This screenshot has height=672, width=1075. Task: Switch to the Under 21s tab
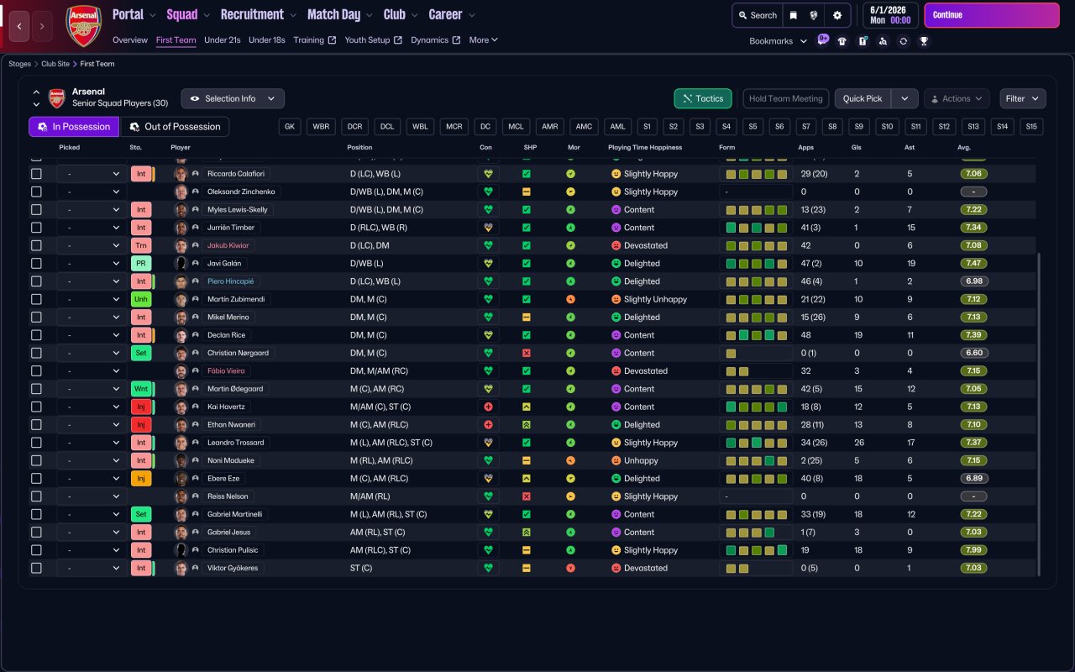223,40
